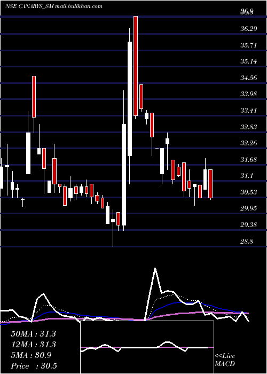Click the 5MA : 30.9 reading
The width and height of the screenshot is (267, 374).
point(31,355)
